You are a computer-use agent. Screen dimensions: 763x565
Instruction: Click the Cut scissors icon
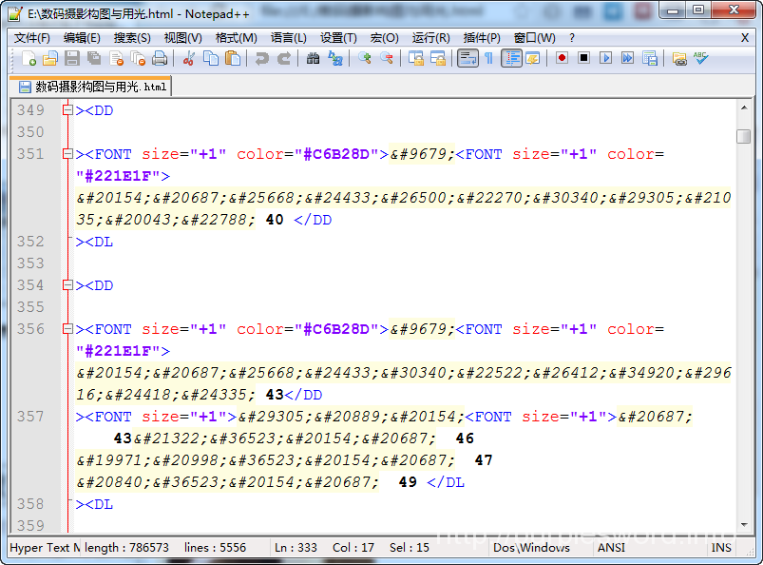click(189, 59)
